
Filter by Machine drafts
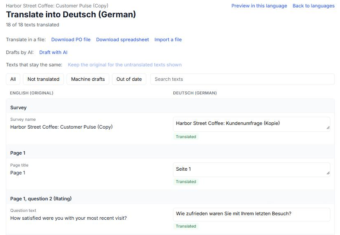pyautogui.click(x=88, y=79)
